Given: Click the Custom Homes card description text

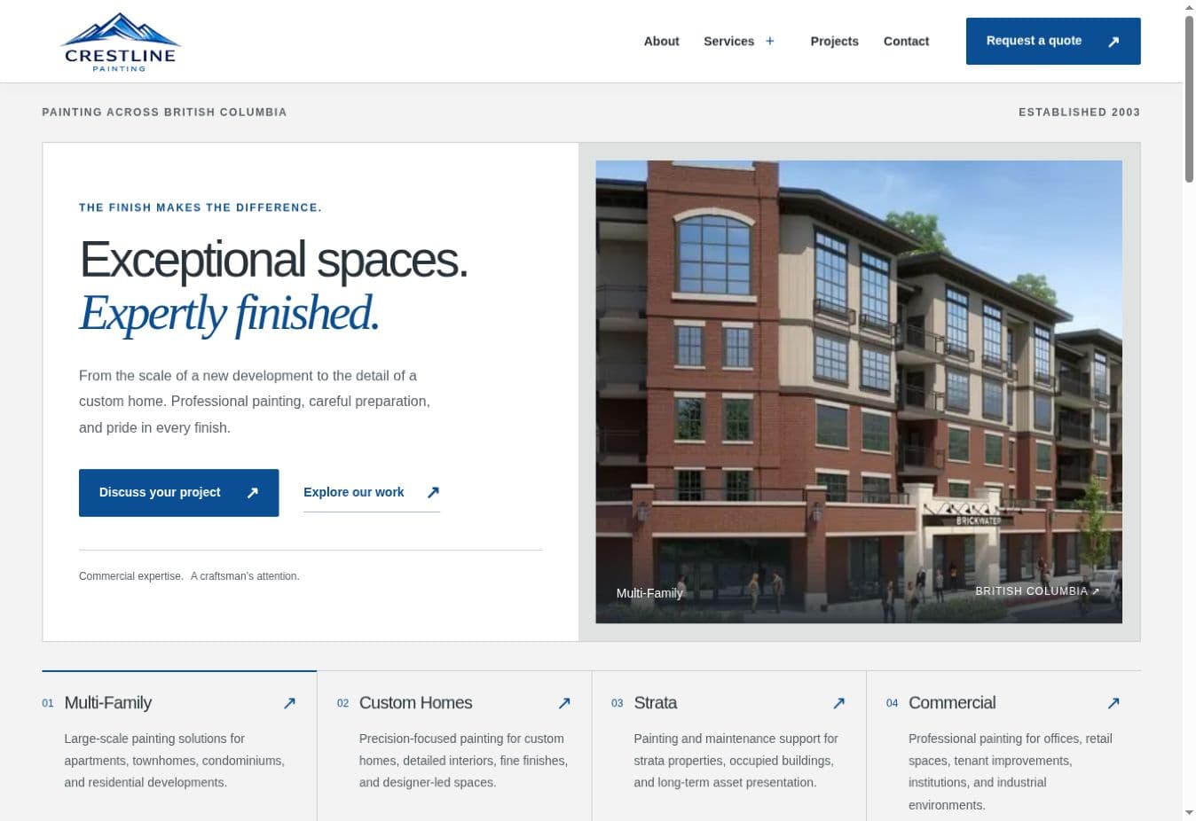Looking at the screenshot, I should pos(463,761).
